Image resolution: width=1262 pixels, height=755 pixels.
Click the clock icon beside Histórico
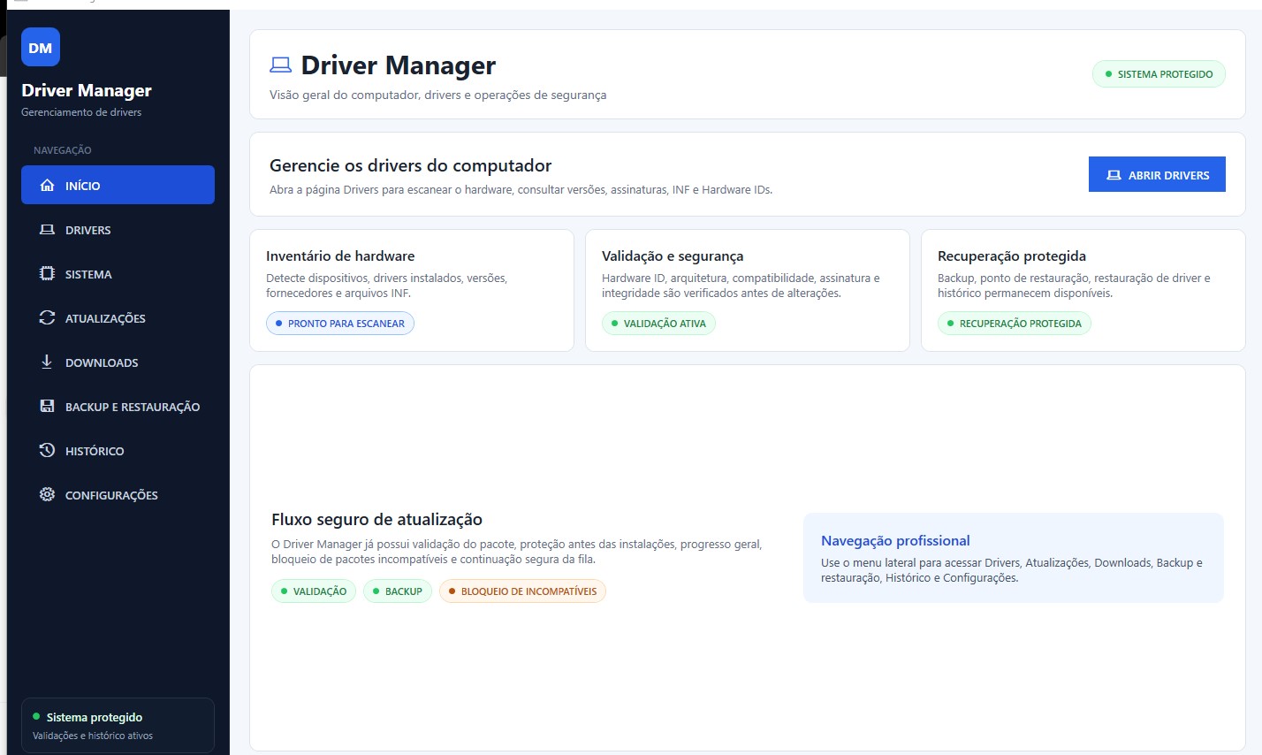click(x=48, y=451)
